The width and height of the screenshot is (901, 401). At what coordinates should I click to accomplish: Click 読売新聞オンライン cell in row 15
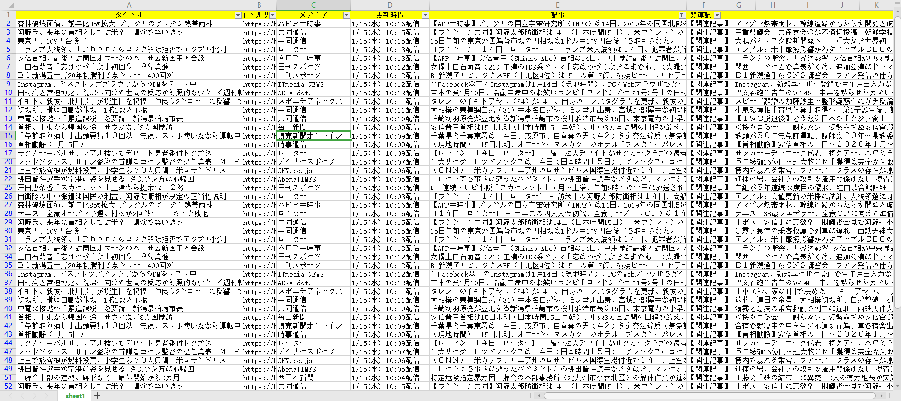point(313,136)
